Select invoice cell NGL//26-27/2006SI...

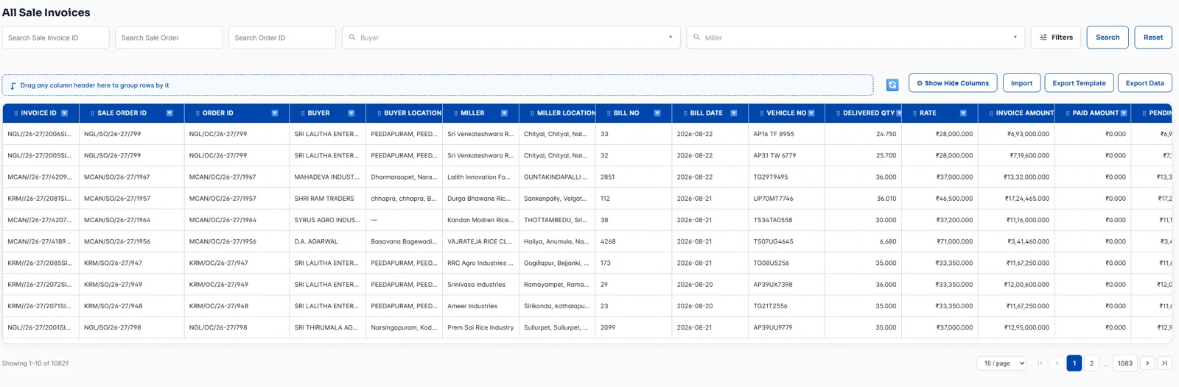click(40, 134)
